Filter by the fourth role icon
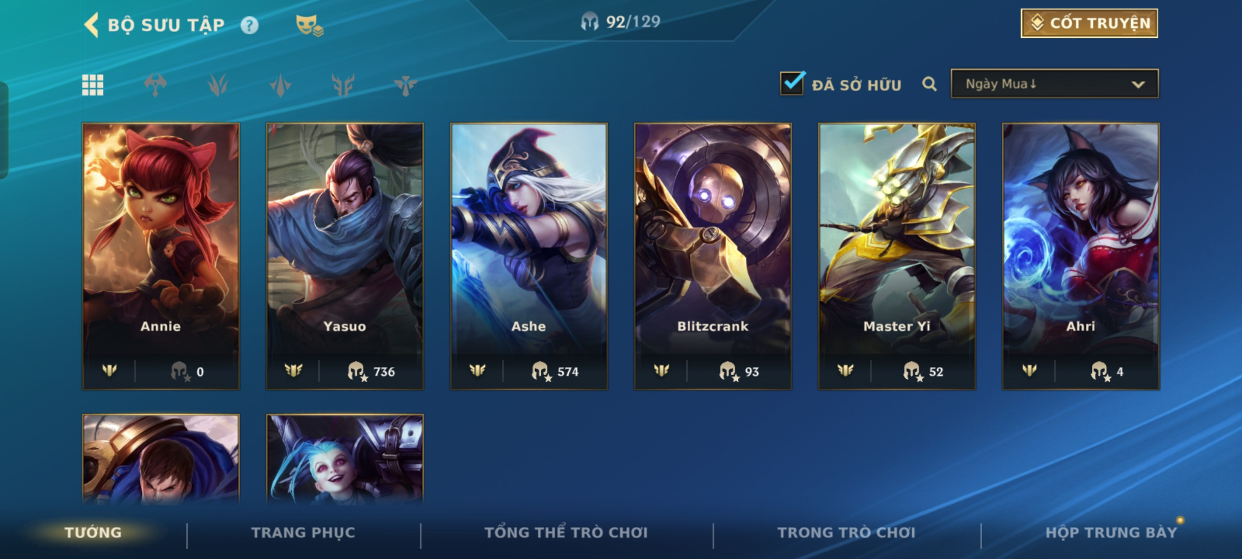Image resolution: width=1242 pixels, height=559 pixels. 343,85
